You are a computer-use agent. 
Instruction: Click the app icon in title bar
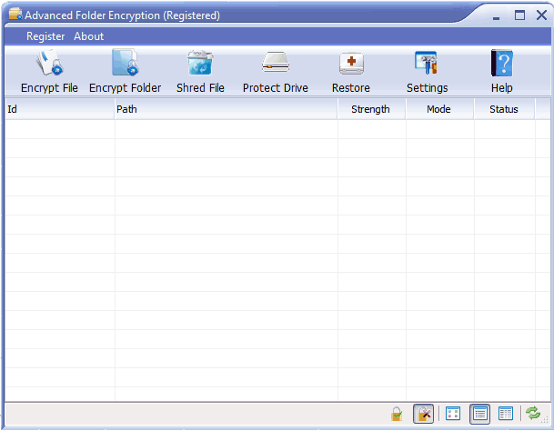point(15,15)
